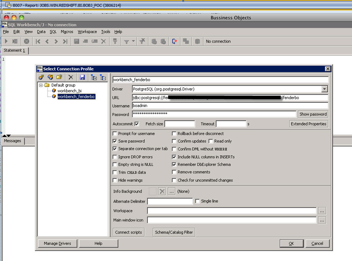
Task: Click the Connect scripts button
Action: pyautogui.click(x=128, y=232)
